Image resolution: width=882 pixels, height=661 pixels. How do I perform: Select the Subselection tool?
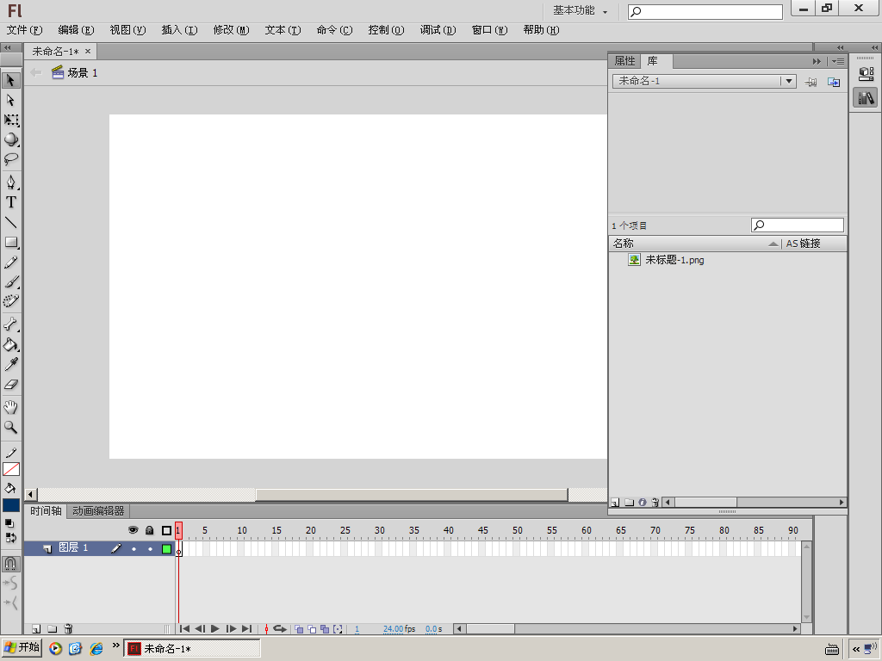click(x=10, y=100)
